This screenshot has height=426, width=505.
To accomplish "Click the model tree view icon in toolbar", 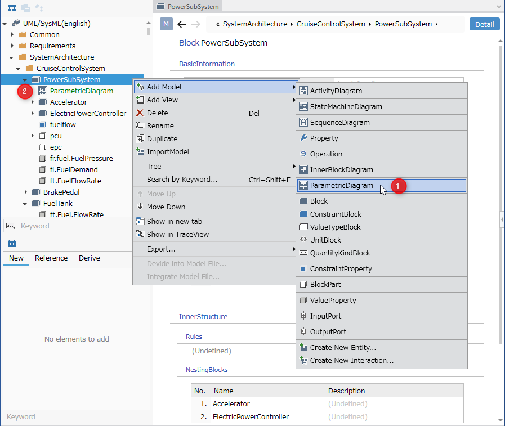I will 12,8.
